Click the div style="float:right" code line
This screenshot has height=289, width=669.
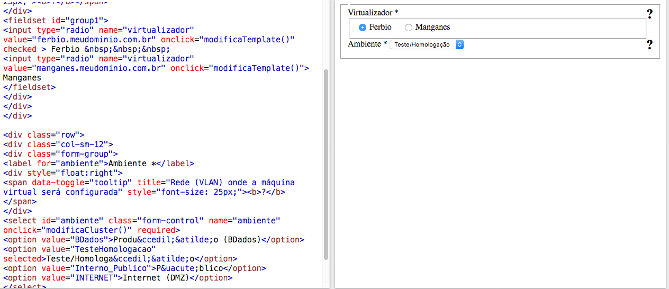[63, 173]
